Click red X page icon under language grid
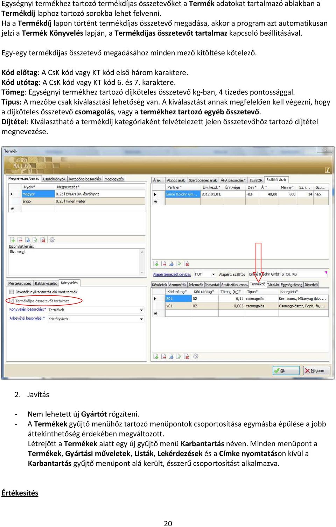This screenshot has height=527, width=336. point(43,240)
